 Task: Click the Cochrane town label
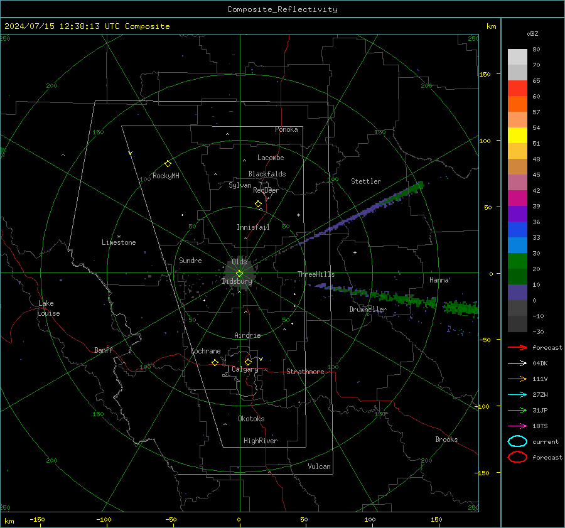point(205,351)
